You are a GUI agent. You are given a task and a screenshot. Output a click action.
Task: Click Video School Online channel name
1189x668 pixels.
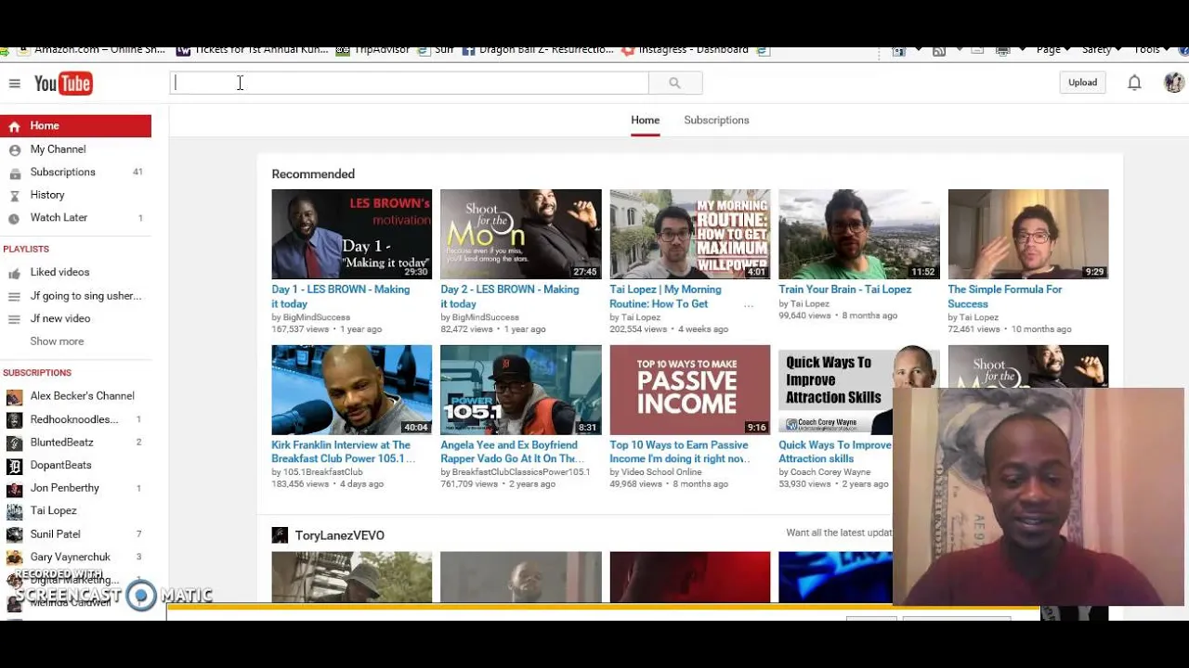pyautogui.click(x=661, y=472)
